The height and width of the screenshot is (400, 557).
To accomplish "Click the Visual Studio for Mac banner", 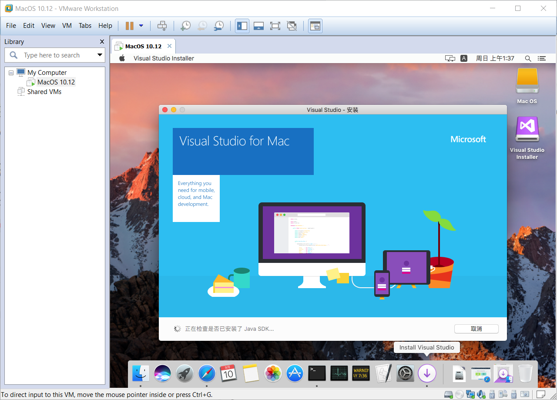I will click(x=243, y=151).
